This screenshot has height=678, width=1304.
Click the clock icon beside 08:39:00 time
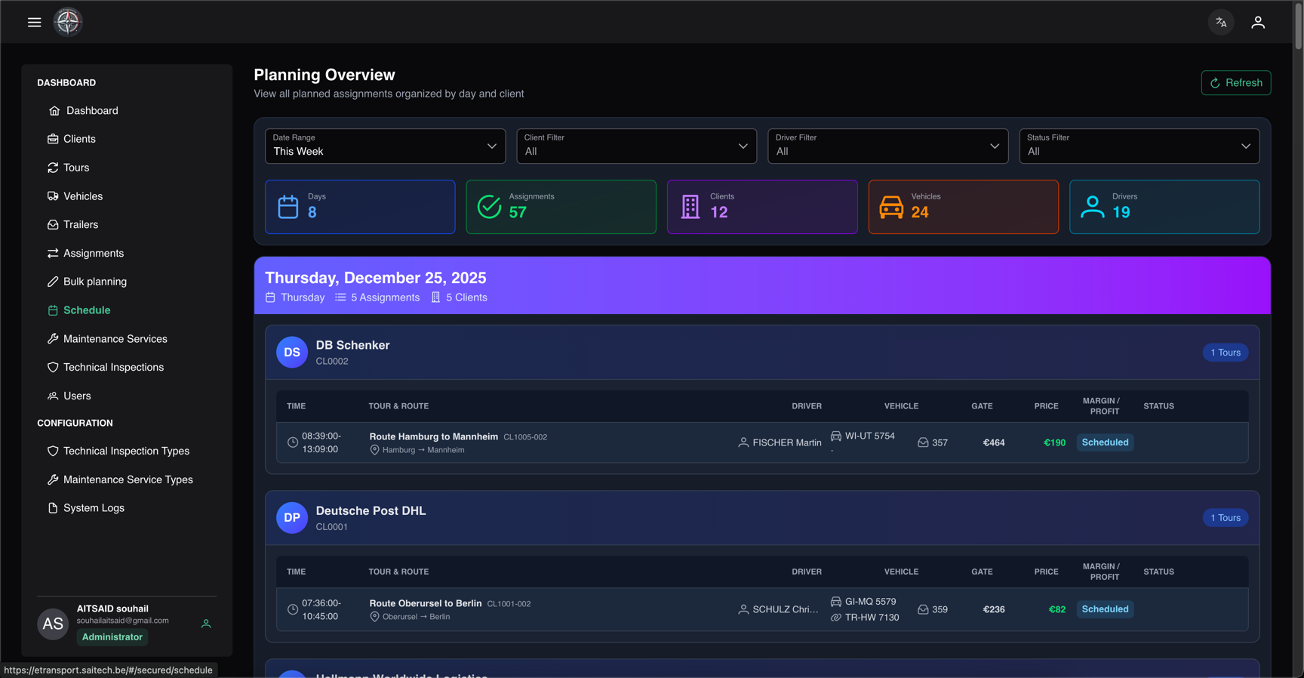click(293, 442)
